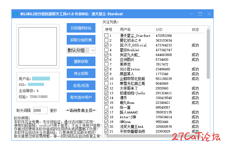Click the QR code display area
The height and width of the screenshot is (149, 225).
pyautogui.click(x=38, y=46)
